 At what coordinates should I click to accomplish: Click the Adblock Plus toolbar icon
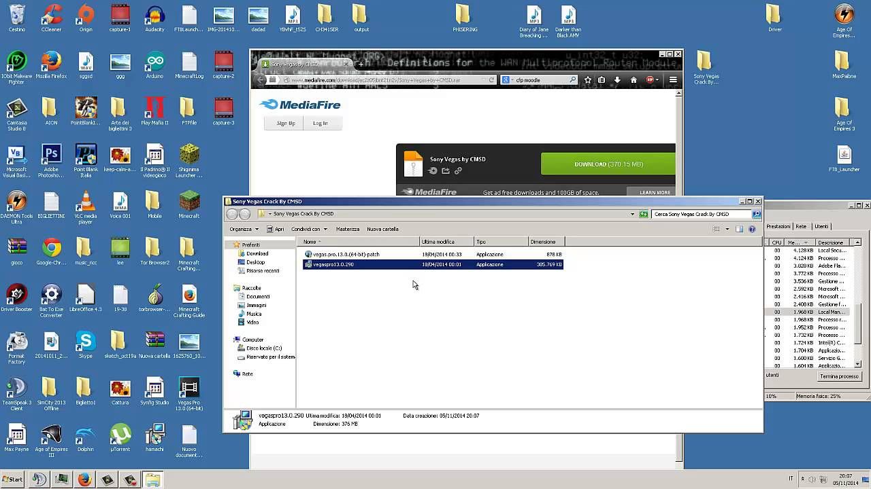pos(650,79)
